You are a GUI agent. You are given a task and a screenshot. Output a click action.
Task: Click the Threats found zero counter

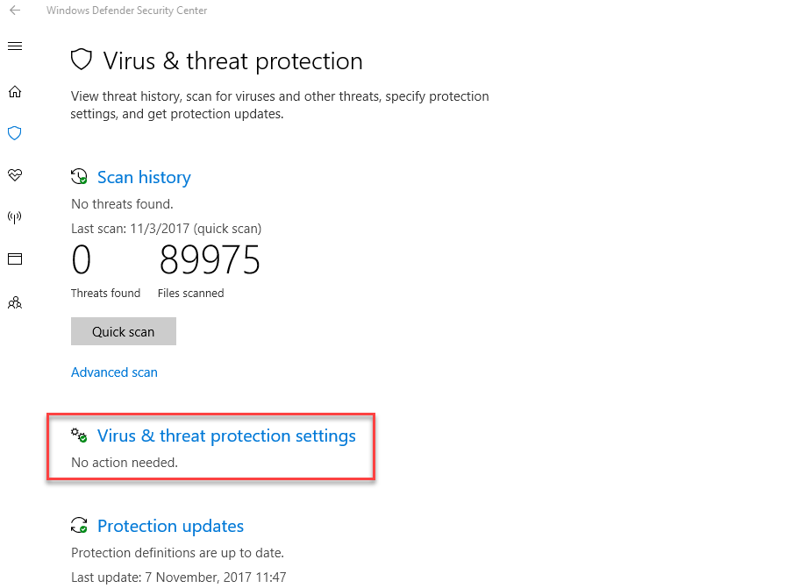(82, 259)
